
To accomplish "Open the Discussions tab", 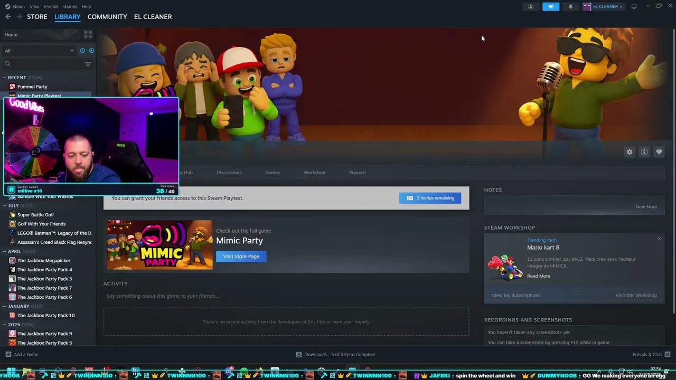I will (x=229, y=173).
